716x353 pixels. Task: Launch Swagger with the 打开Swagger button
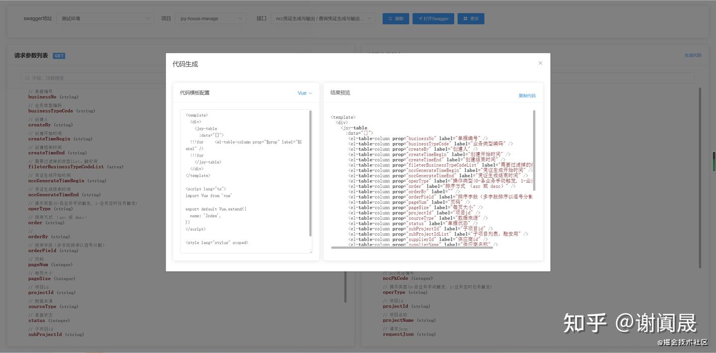click(433, 18)
